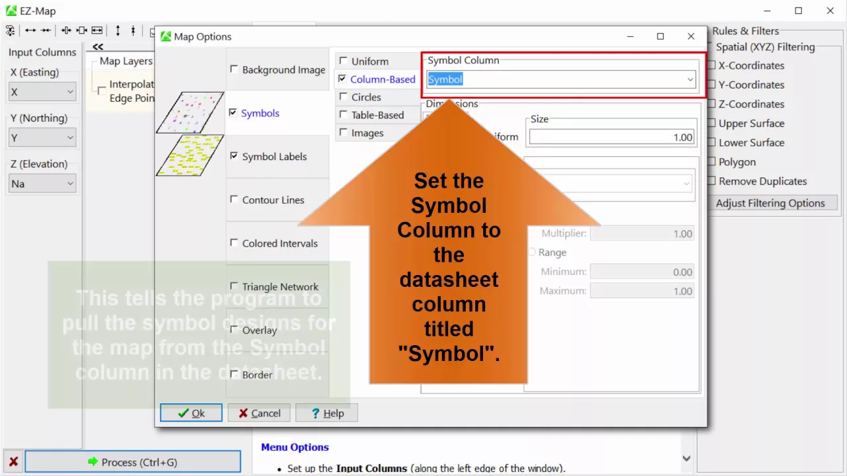Screen dimensions: 847x476
Task: Select the Uniform symbol option
Action: pyautogui.click(x=343, y=61)
